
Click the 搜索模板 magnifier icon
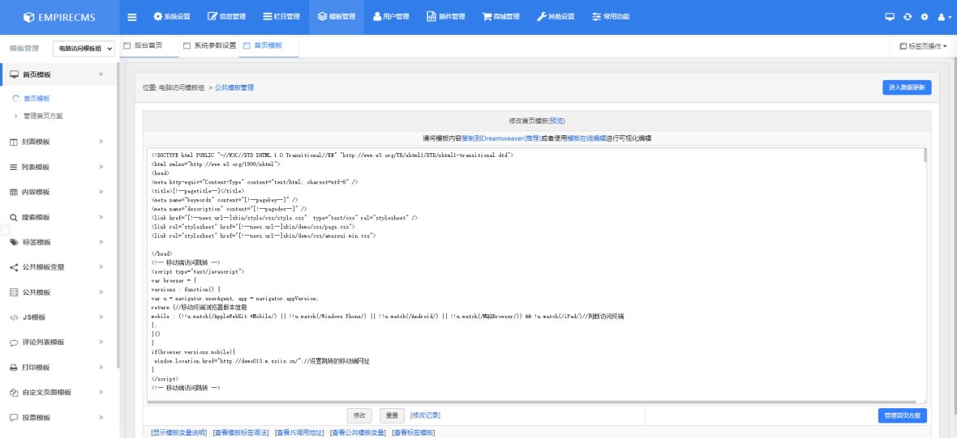tap(14, 217)
